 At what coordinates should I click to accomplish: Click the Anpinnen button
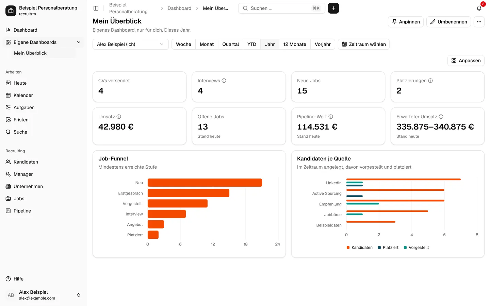pyautogui.click(x=406, y=22)
